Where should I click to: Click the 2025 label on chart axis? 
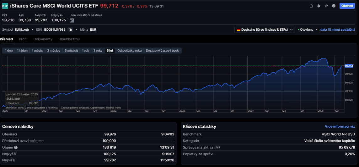pos(321,111)
